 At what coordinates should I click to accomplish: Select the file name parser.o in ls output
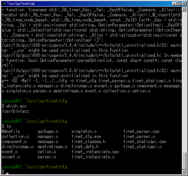coord(47,157)
